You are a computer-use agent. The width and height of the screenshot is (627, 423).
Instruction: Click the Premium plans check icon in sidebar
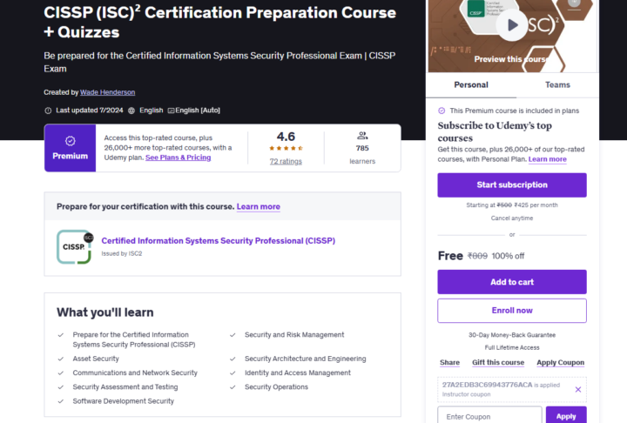(x=442, y=111)
